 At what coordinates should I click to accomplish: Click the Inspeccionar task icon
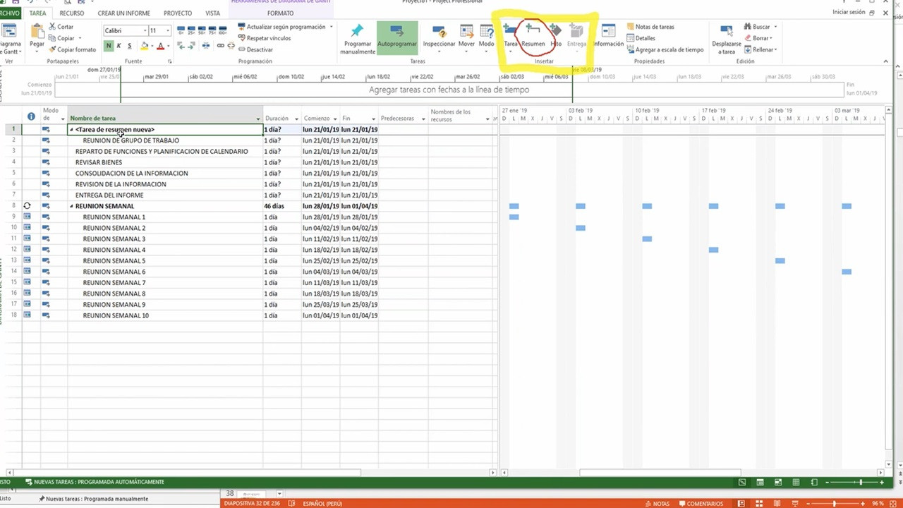pyautogui.click(x=439, y=31)
